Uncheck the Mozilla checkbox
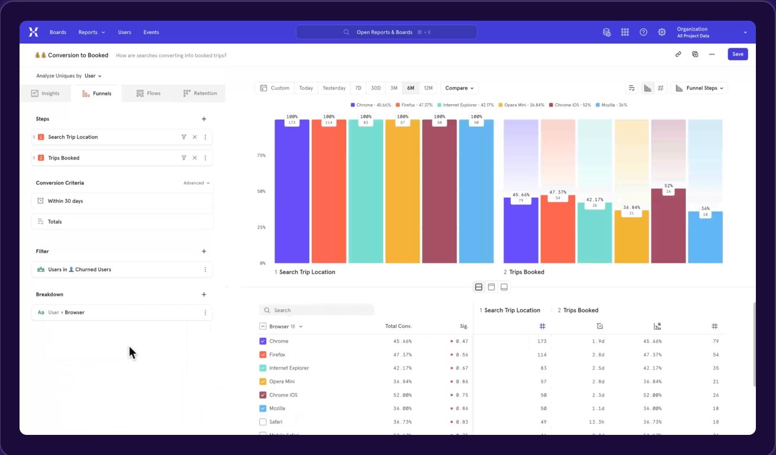Screen dimensions: 776x455 pyautogui.click(x=263, y=408)
